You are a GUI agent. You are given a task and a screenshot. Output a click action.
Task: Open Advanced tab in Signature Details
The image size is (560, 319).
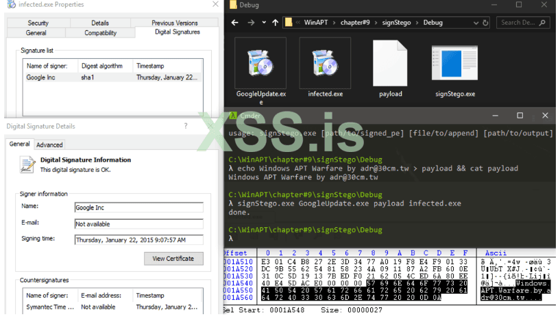click(x=49, y=145)
